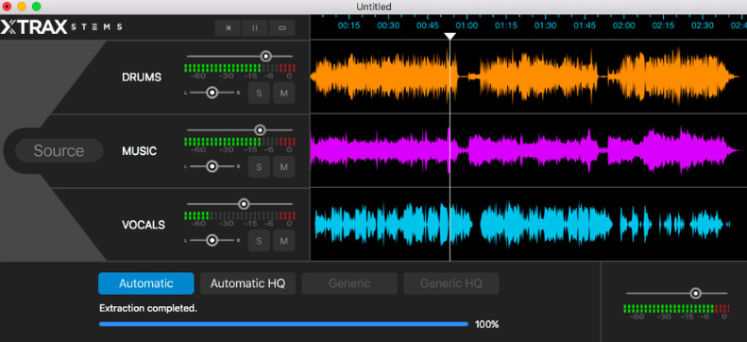Solo the DRUMS track
747x342 pixels.
(x=259, y=93)
